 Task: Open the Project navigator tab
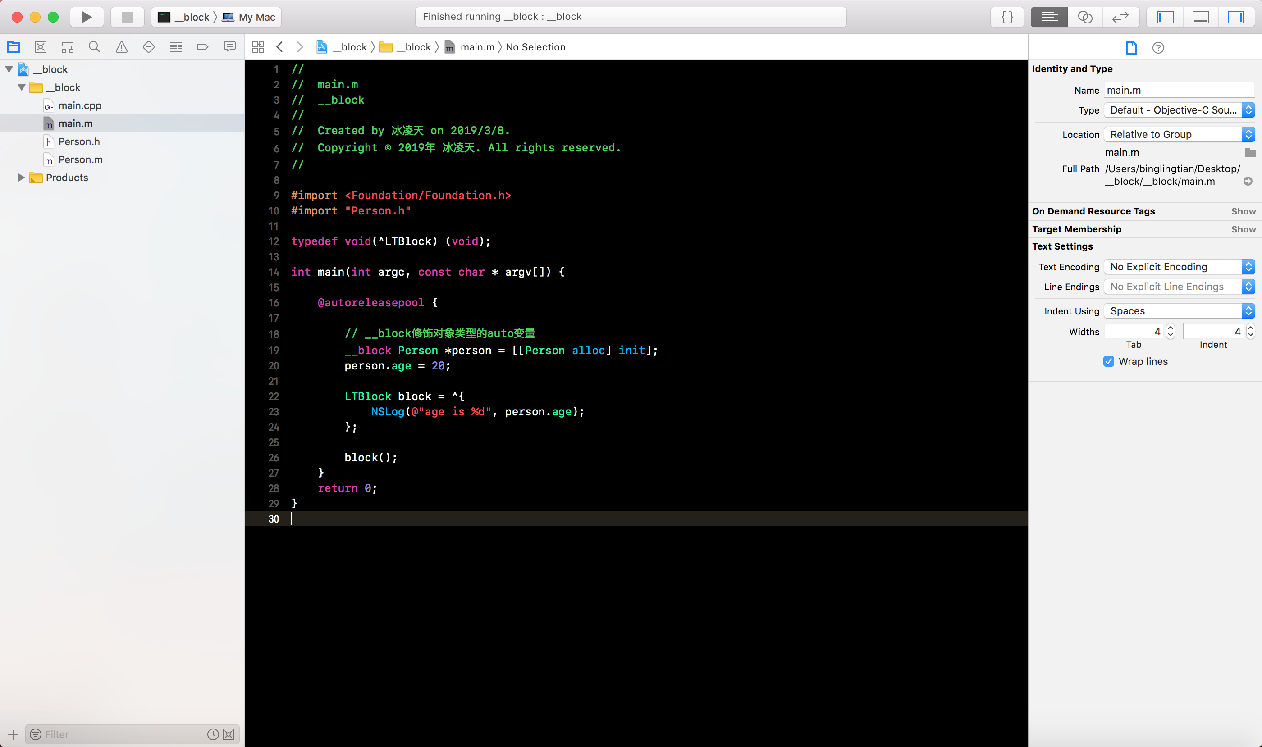(x=14, y=47)
